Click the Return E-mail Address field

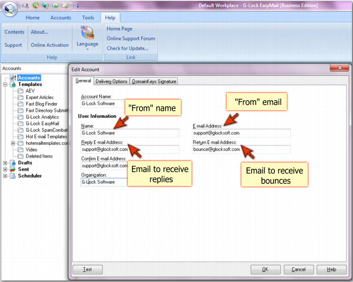[x=241, y=149]
